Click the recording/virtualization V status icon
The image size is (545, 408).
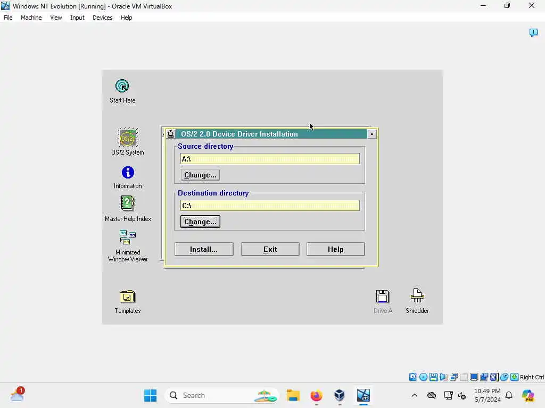tap(494, 377)
